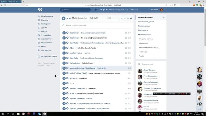Play Martin Solveig Do It Right row
Screen dimensions: 206x116
click(x=64, y=68)
